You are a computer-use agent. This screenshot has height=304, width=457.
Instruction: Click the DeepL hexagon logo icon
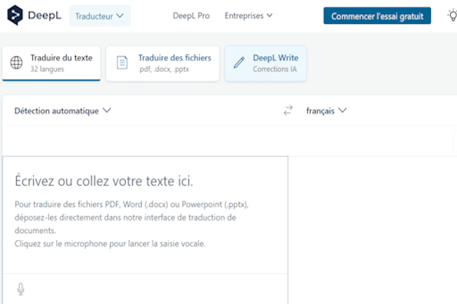click(15, 15)
